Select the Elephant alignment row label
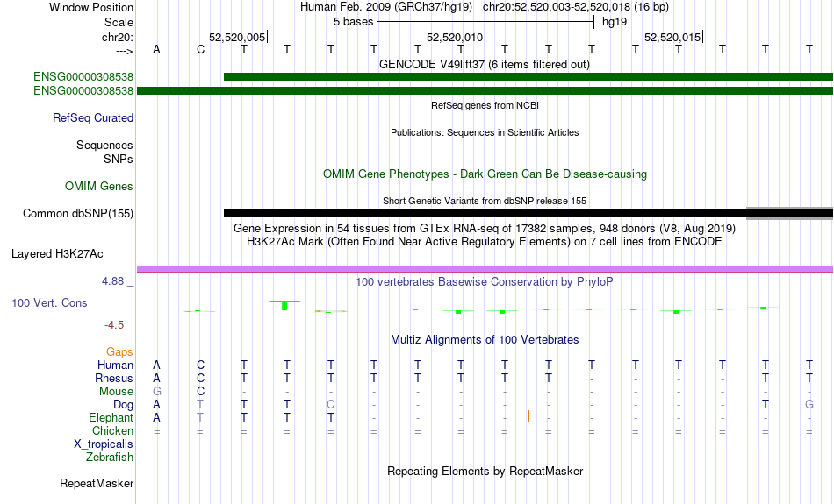 [111, 418]
